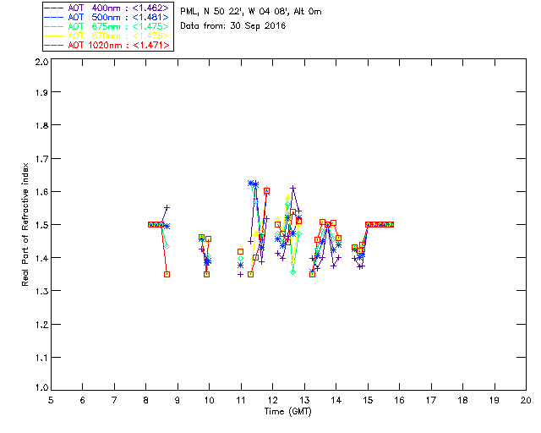Click the PML station location header text
The height and width of the screenshot is (433, 541).
click(251, 12)
